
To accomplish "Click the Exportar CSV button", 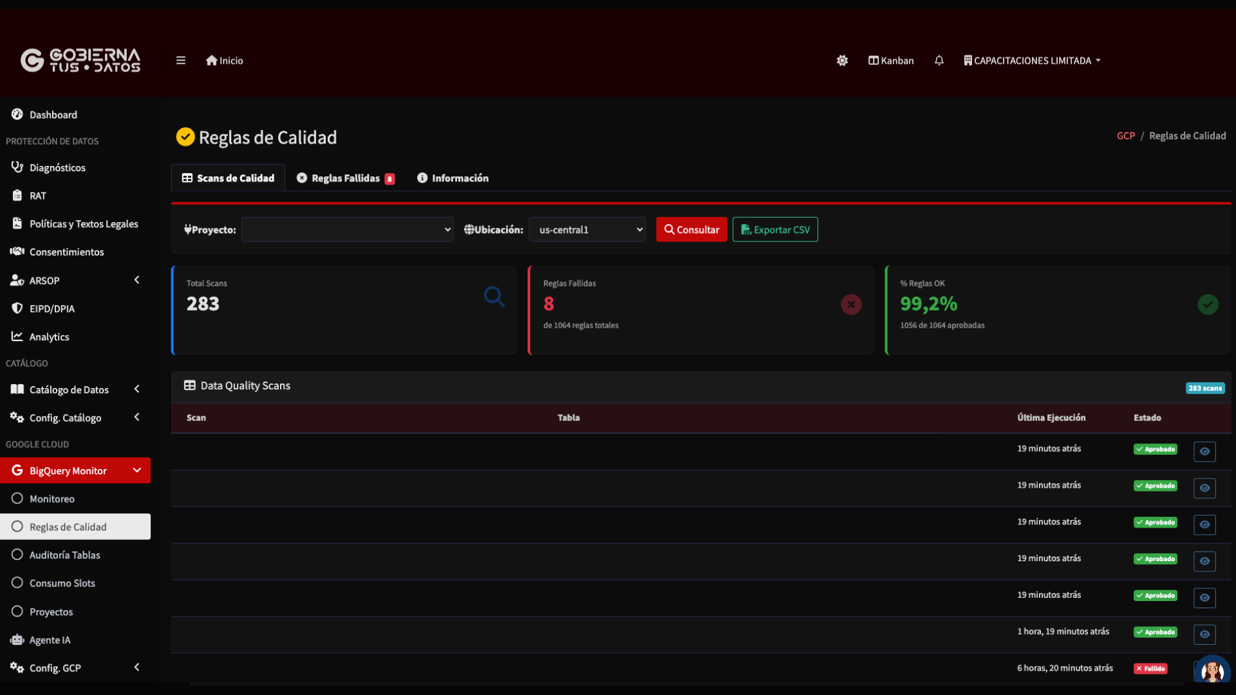I will click(775, 229).
